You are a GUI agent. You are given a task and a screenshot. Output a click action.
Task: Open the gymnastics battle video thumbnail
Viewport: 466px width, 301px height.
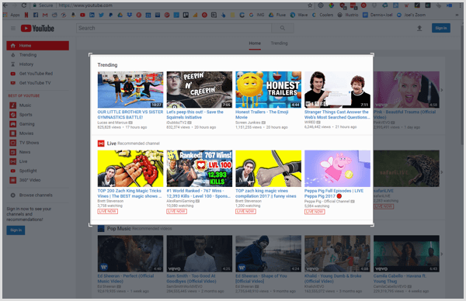point(130,90)
